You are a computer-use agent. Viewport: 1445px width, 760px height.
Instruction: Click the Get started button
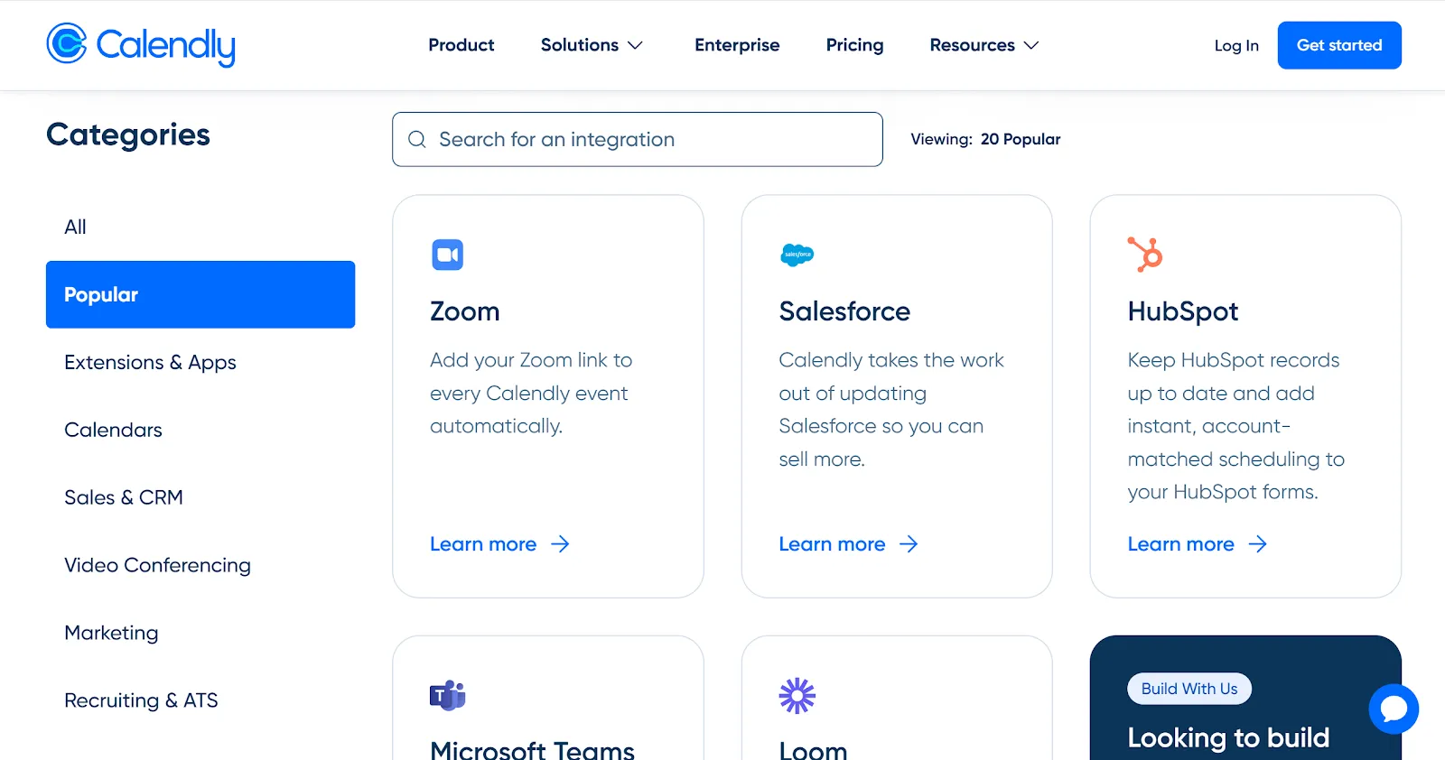point(1339,45)
